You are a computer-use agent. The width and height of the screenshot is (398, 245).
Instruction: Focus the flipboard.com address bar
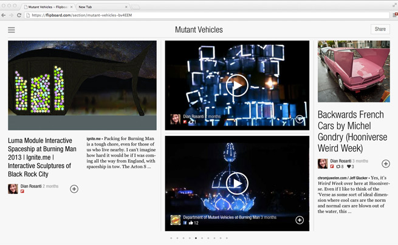207,15
